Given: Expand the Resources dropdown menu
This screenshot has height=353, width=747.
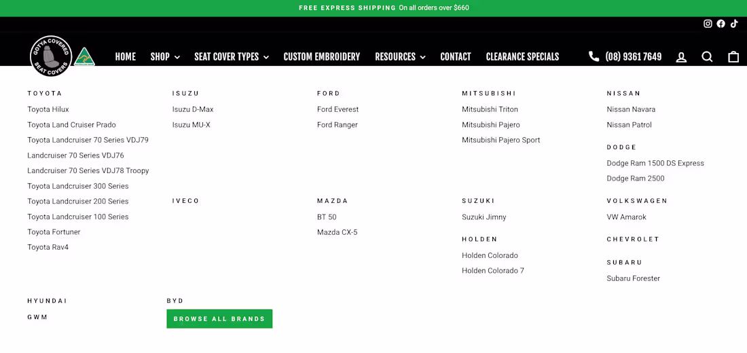Looking at the screenshot, I should click(400, 57).
